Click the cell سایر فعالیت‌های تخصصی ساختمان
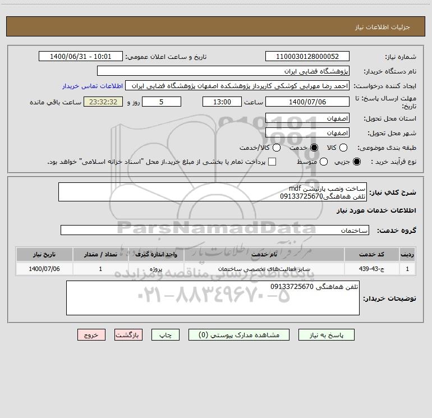 pyautogui.click(x=264, y=269)
